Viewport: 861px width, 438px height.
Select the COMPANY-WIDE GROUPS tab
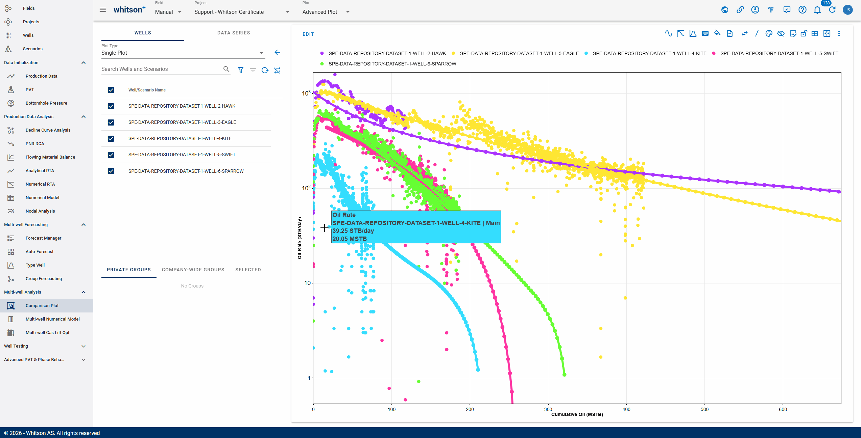[193, 270]
